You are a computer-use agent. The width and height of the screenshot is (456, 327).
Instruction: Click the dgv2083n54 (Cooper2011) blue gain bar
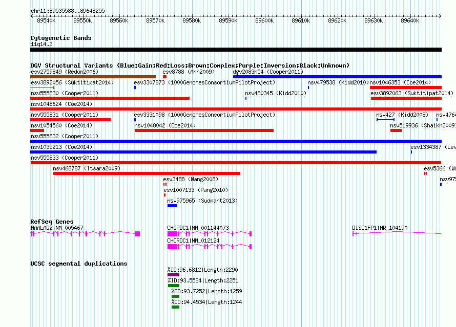tap(337, 77)
